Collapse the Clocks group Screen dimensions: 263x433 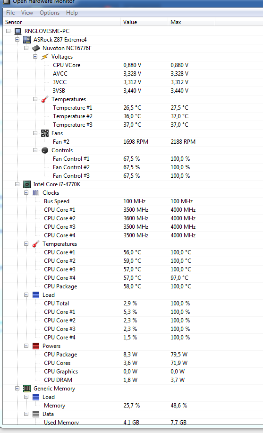pyautogui.click(x=26, y=193)
